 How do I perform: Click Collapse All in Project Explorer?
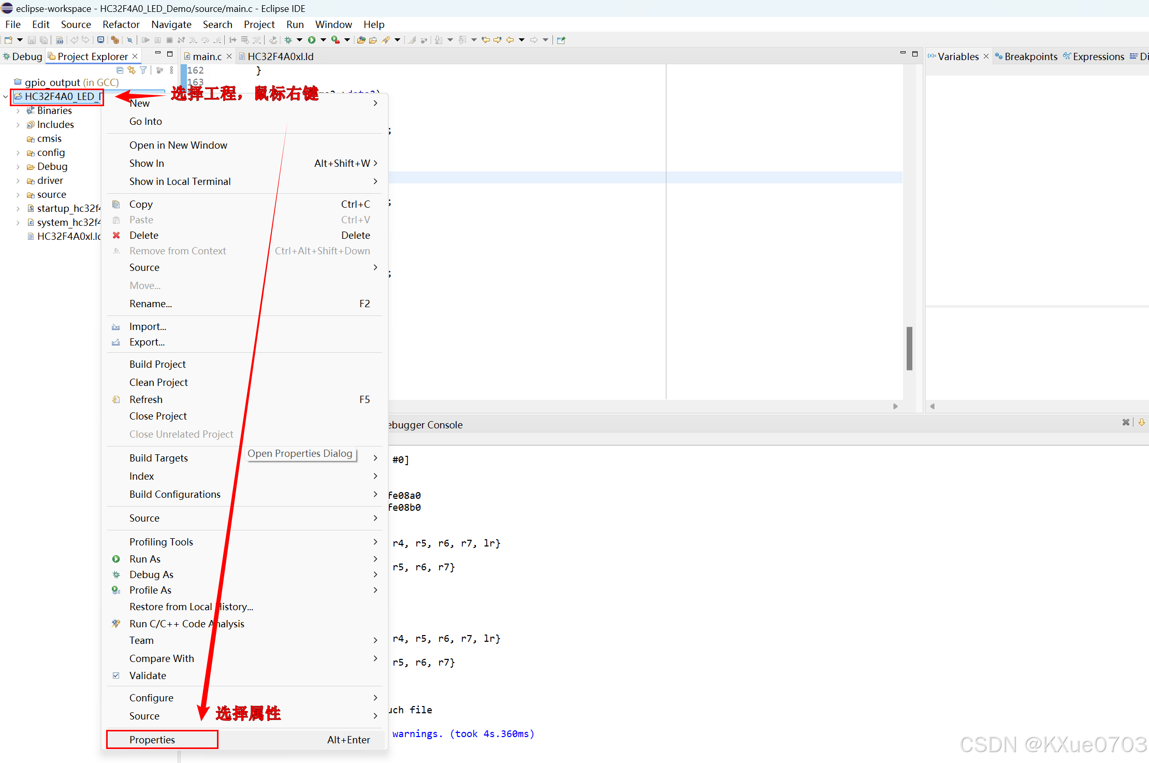click(120, 70)
